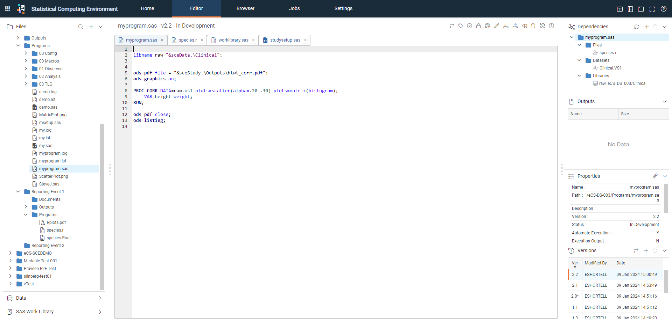
Task: Collapse the Dependencies panel chevron
Action: click(x=665, y=27)
